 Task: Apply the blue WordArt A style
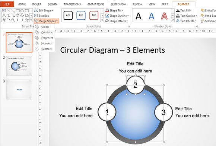click(152, 16)
